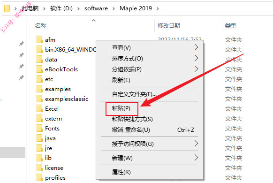Screen dimensions: 273x183
Task: Click the examples folder icon
Action: [39, 89]
